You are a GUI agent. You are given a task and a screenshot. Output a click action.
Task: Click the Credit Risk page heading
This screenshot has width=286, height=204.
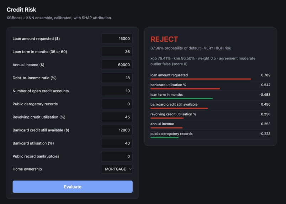coord(21,10)
